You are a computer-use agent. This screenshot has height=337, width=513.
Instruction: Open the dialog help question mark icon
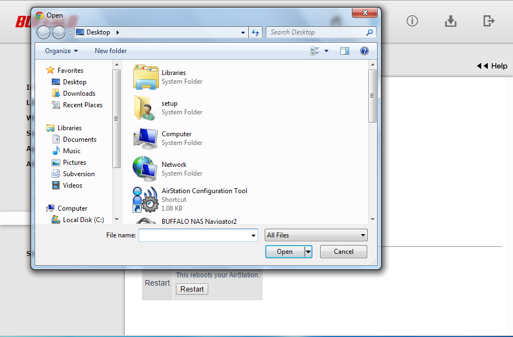tap(364, 51)
